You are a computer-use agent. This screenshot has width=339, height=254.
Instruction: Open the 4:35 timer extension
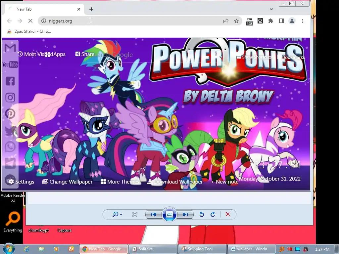[x=250, y=21]
